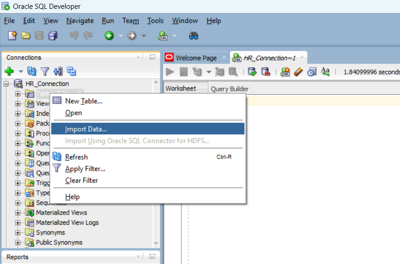Open the Tools menu
The height and width of the screenshot is (264, 400).
155,21
